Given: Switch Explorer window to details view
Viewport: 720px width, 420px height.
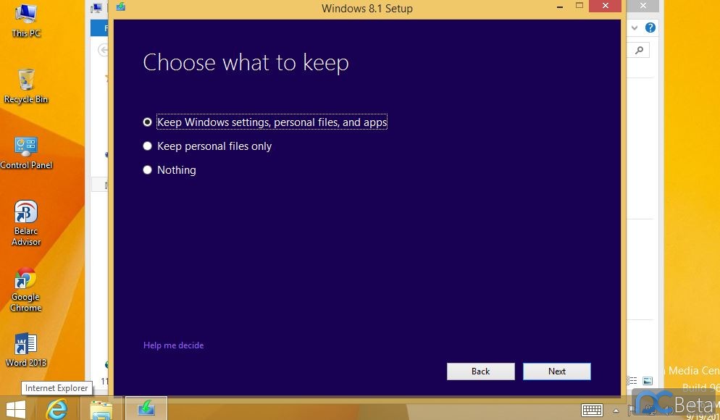Looking at the screenshot, I should [632, 380].
